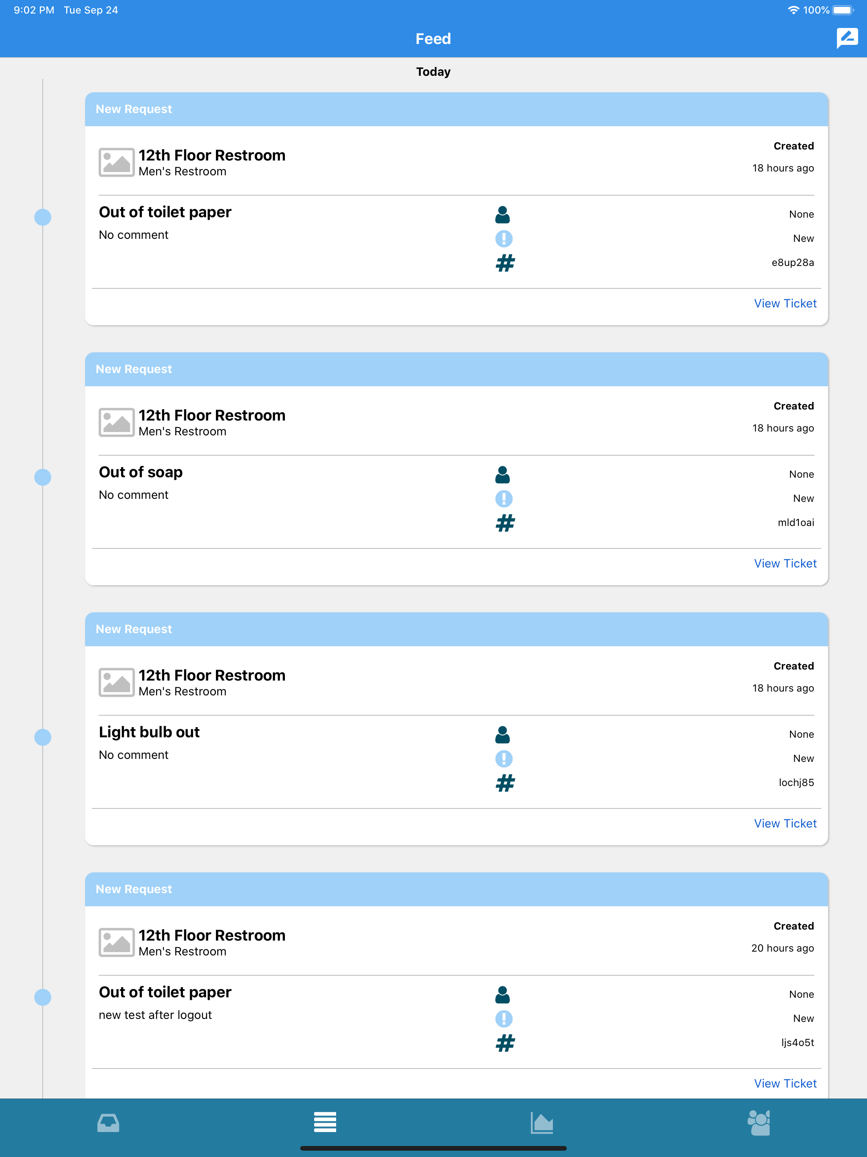Open location image thumbnail on first request card
The image size is (867, 1157).
point(116,162)
